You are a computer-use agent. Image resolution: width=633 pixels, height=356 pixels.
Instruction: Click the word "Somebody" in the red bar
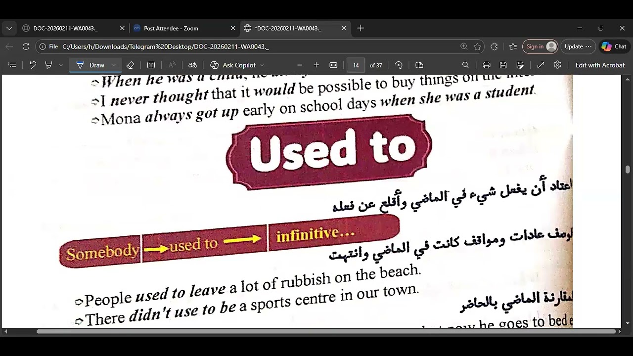point(102,252)
